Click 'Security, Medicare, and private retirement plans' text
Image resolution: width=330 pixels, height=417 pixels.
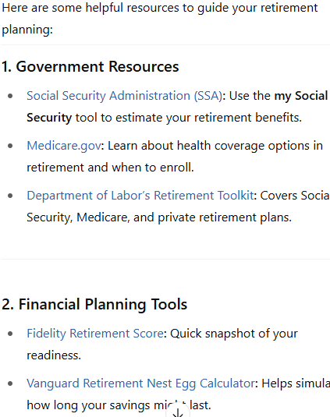[159, 217]
